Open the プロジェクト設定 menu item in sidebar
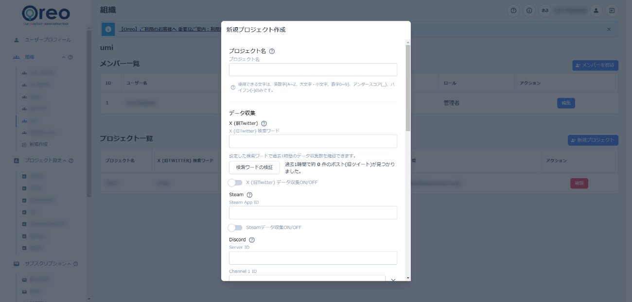The image size is (632, 302). click(42, 161)
